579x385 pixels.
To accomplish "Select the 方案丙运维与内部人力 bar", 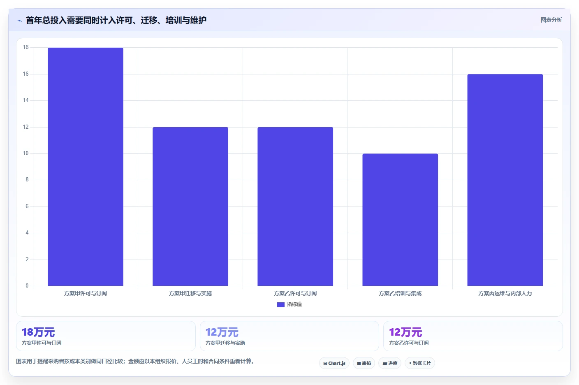I will [505, 180].
